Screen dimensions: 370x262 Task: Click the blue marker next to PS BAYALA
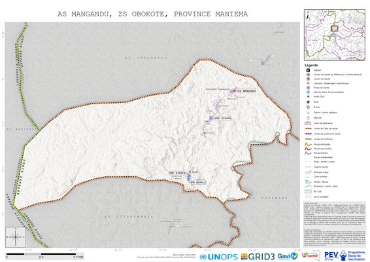[189, 179]
